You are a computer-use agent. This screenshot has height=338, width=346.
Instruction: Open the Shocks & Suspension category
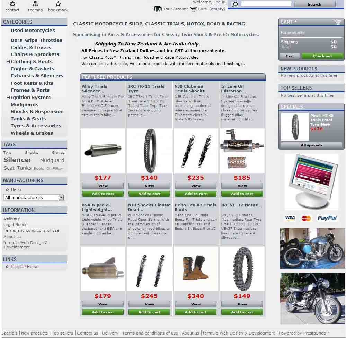(37, 111)
